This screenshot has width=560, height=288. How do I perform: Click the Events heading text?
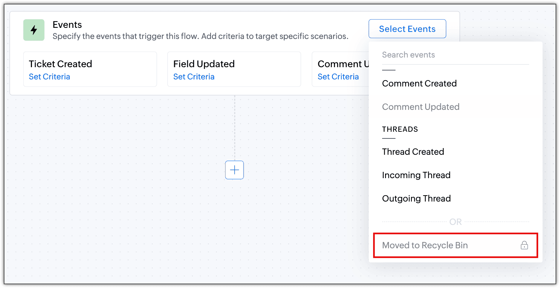coord(67,25)
